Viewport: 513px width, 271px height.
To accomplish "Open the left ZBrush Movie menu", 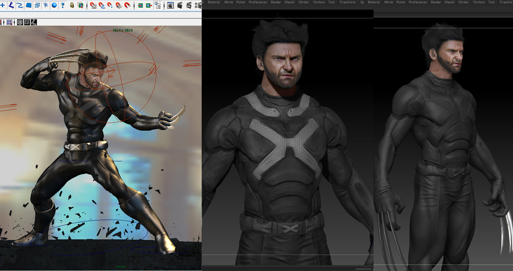I will click(x=229, y=2).
